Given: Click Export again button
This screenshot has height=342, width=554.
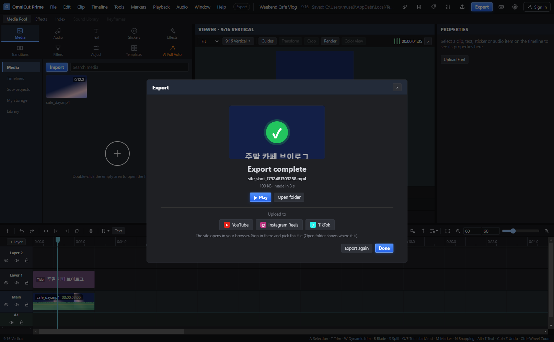Looking at the screenshot, I should (x=357, y=248).
